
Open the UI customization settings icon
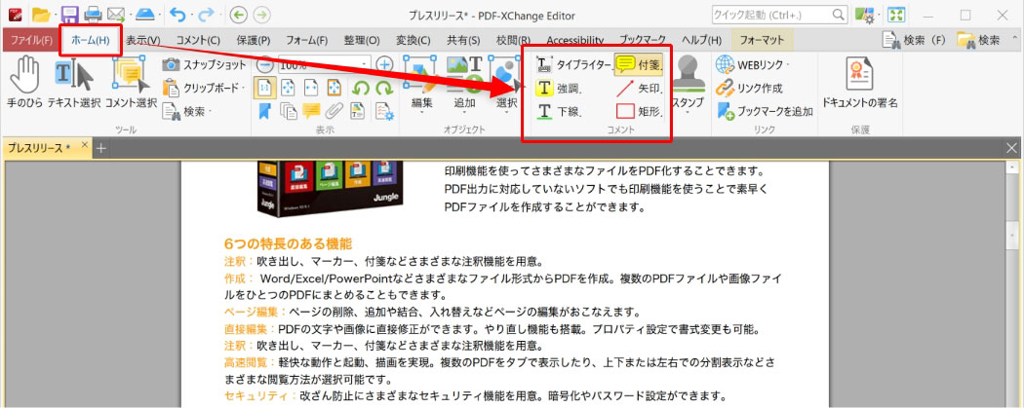[864, 14]
